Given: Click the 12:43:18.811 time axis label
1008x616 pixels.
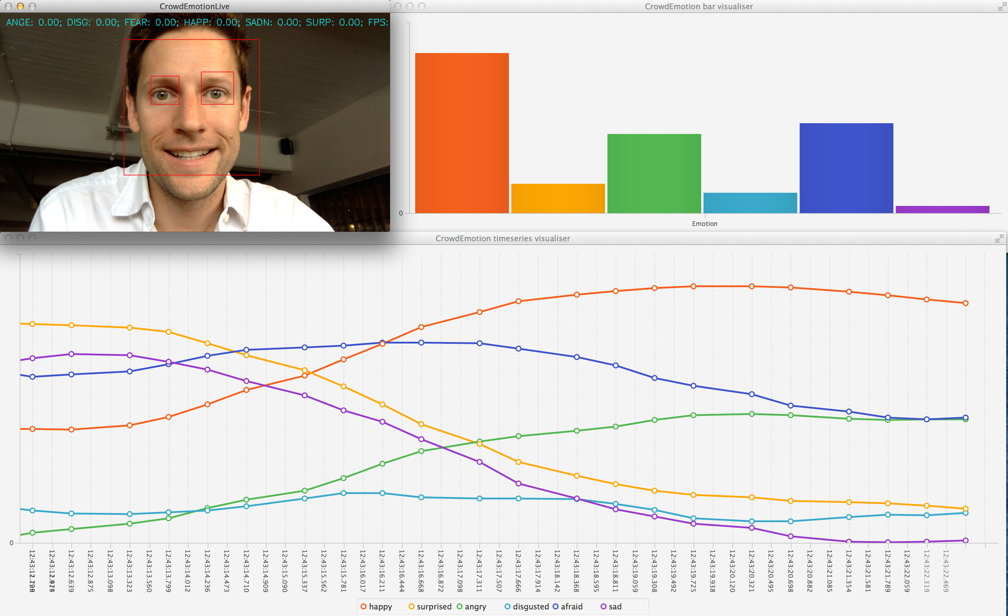Looking at the screenshot, I should [615, 570].
